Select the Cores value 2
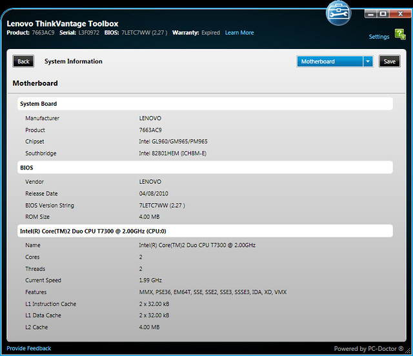The width and height of the screenshot is (413, 356). click(x=141, y=257)
